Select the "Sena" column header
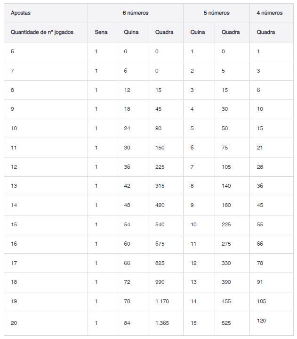The height and width of the screenshot is (339, 297). (101, 32)
